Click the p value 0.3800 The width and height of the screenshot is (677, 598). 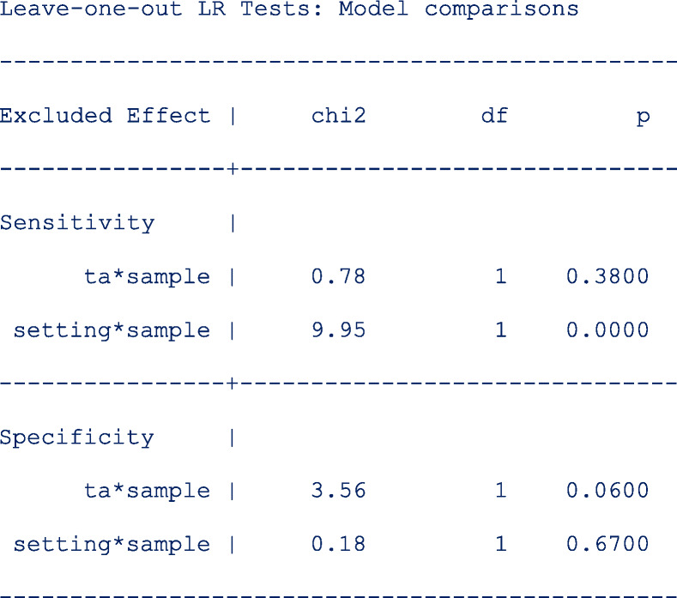[x=607, y=276]
